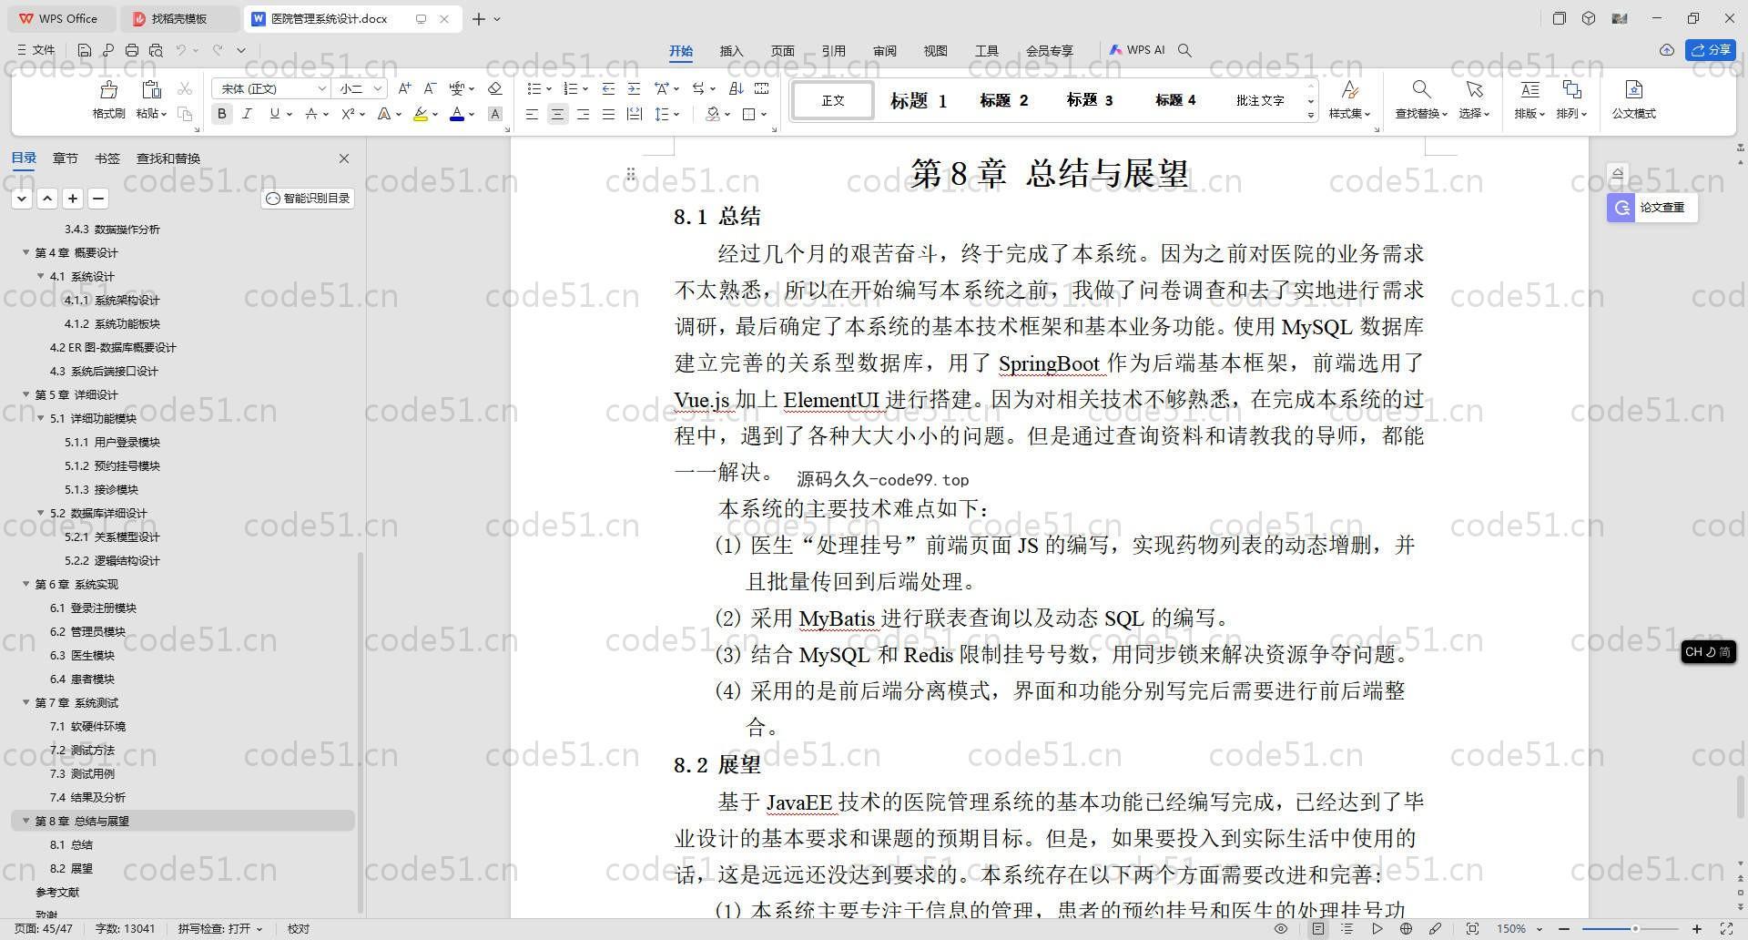Image resolution: width=1748 pixels, height=940 pixels.
Task: Apply the yellow text highlight color
Action: click(x=420, y=114)
